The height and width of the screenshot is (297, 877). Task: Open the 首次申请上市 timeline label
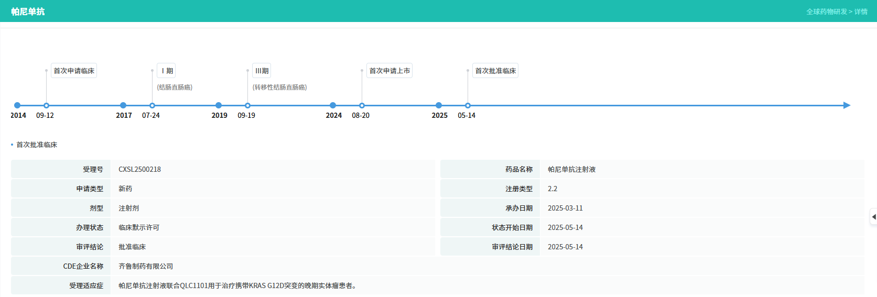389,71
